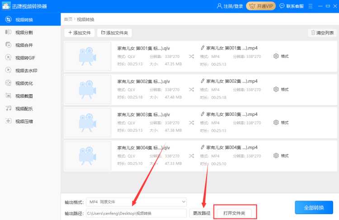
Task: Open 视频转GIF in the sidebar
Action: (x=30, y=58)
